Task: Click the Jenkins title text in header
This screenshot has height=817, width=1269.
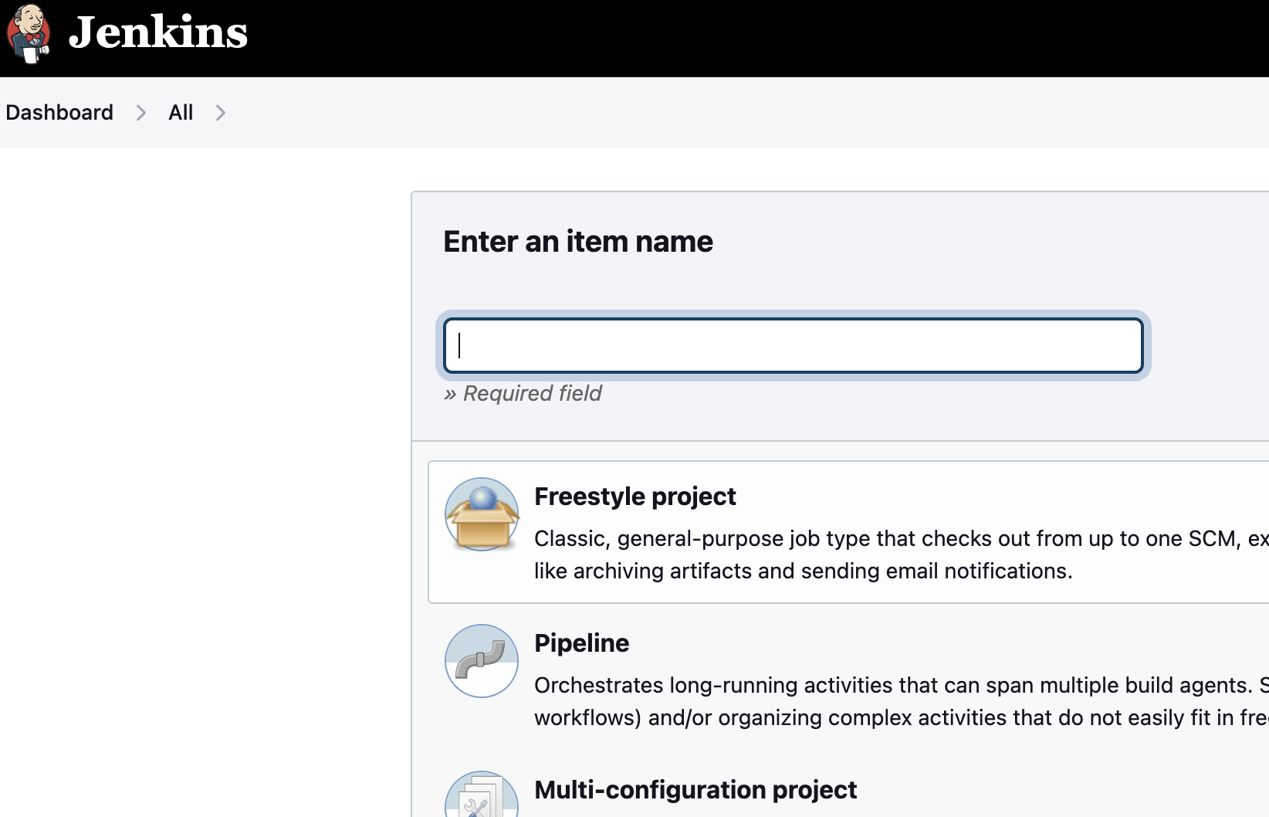Action: tap(157, 32)
